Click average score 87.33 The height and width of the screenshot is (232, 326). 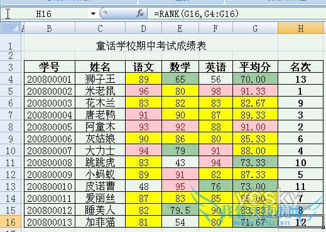coord(255,174)
